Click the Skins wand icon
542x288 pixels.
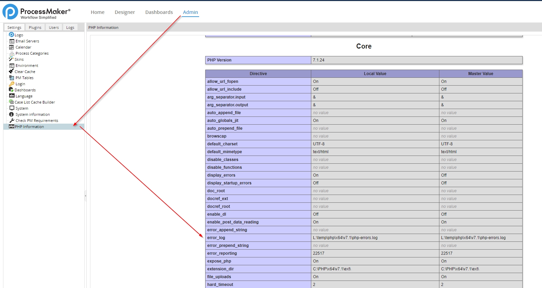pyautogui.click(x=11, y=59)
